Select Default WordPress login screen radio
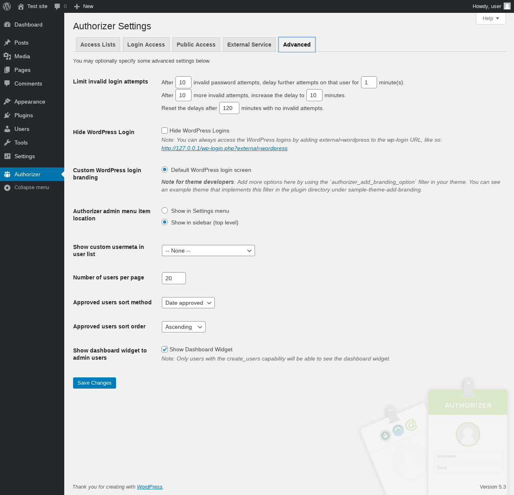 [165, 169]
